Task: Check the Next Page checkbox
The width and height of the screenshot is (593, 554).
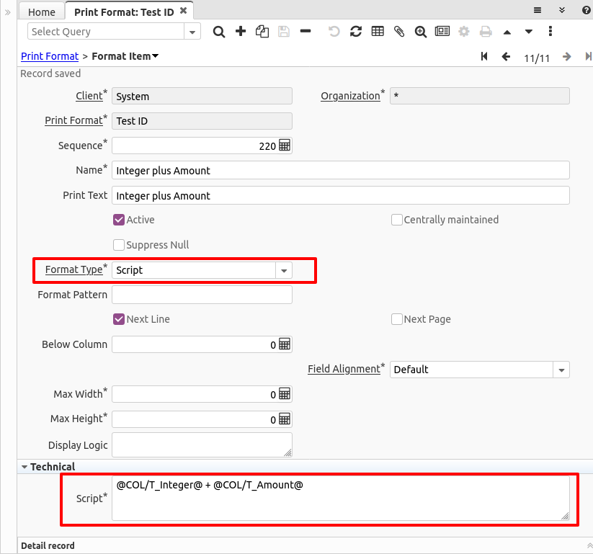Action: (x=397, y=319)
